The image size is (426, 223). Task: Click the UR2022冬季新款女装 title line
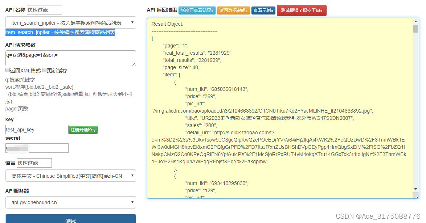point(270,118)
